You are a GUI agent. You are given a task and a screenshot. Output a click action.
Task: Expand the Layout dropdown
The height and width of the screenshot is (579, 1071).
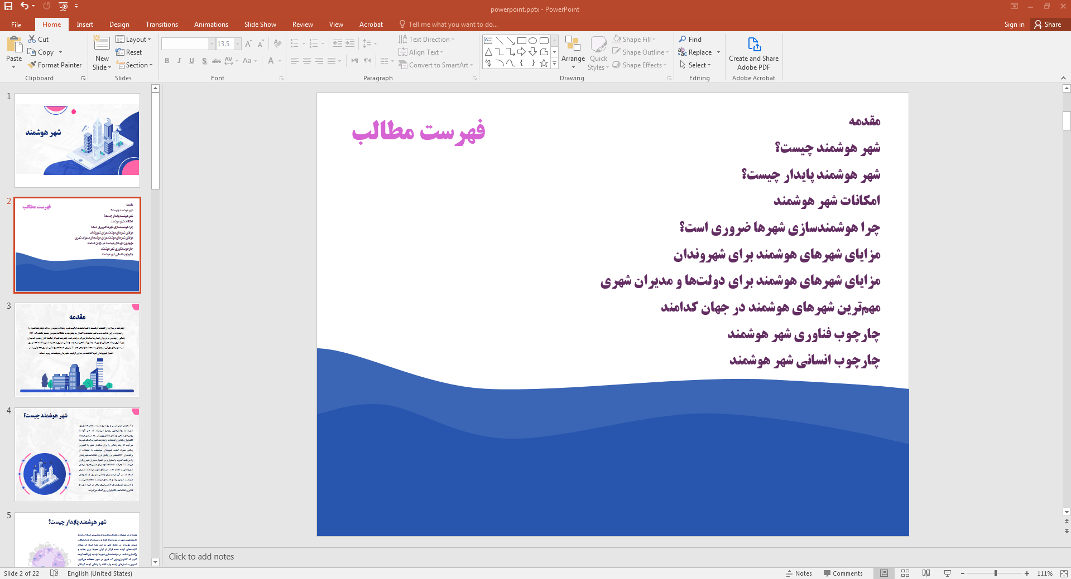pyautogui.click(x=134, y=40)
